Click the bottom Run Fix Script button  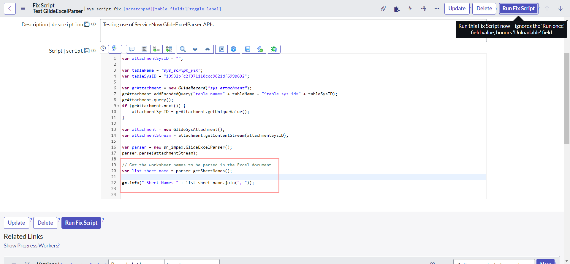(x=81, y=223)
